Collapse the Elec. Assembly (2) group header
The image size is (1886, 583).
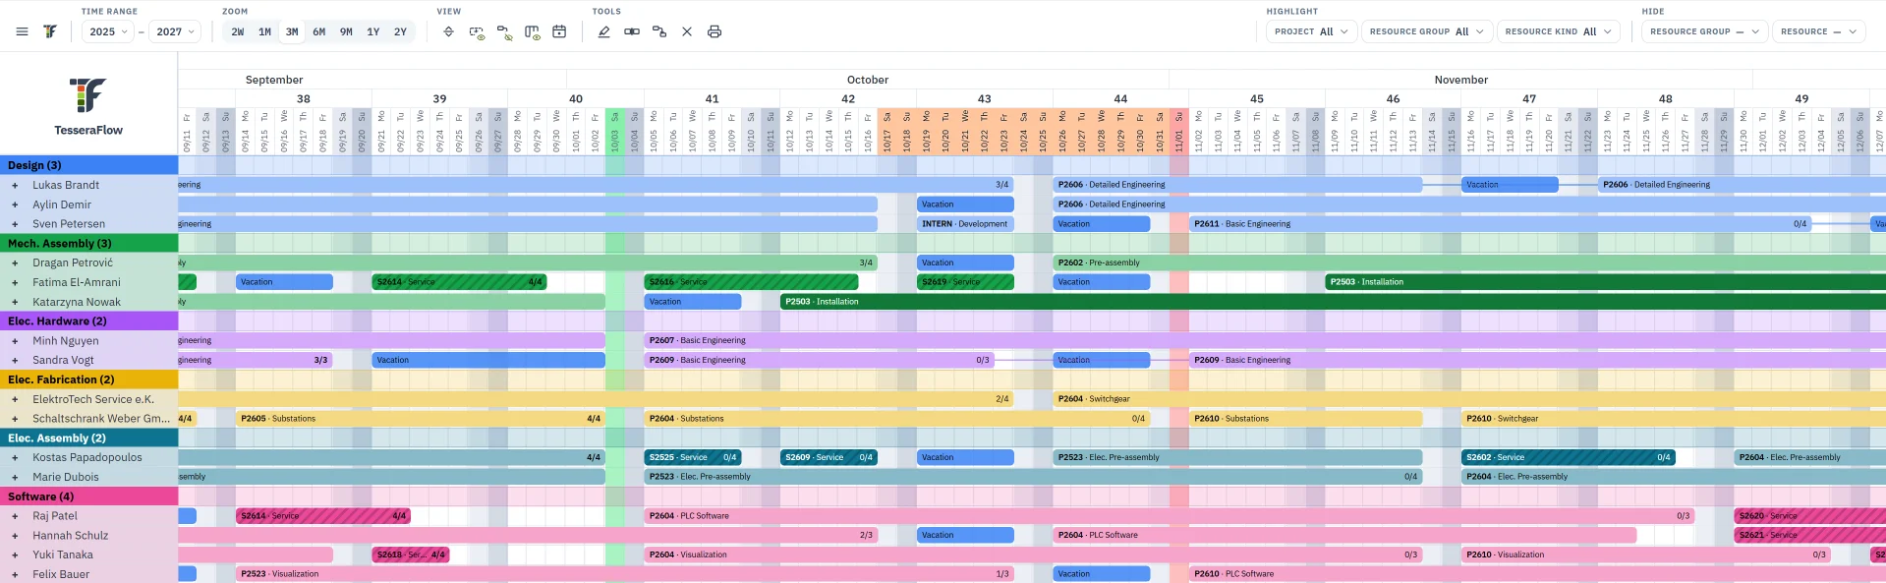[88, 437]
